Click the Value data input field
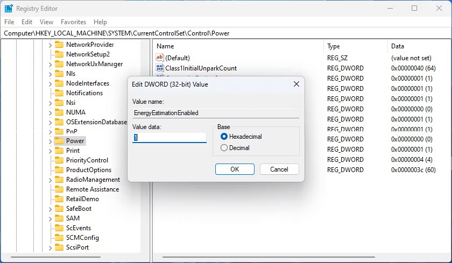This screenshot has height=263, width=452. (169, 138)
